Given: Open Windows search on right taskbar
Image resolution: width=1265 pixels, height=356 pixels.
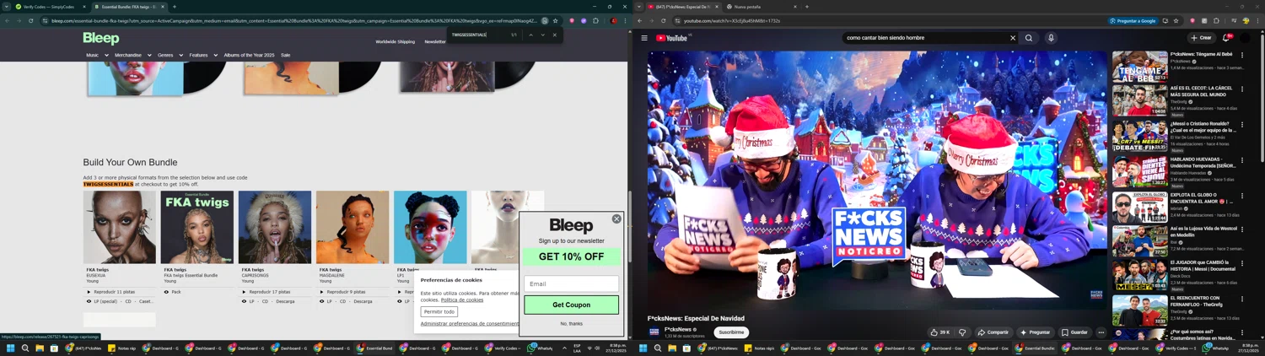Looking at the screenshot, I should (x=658, y=348).
